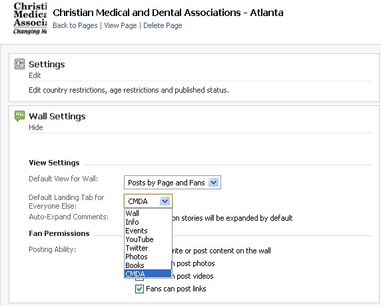Open the View Page link
The image size is (381, 306).
pyautogui.click(x=121, y=25)
